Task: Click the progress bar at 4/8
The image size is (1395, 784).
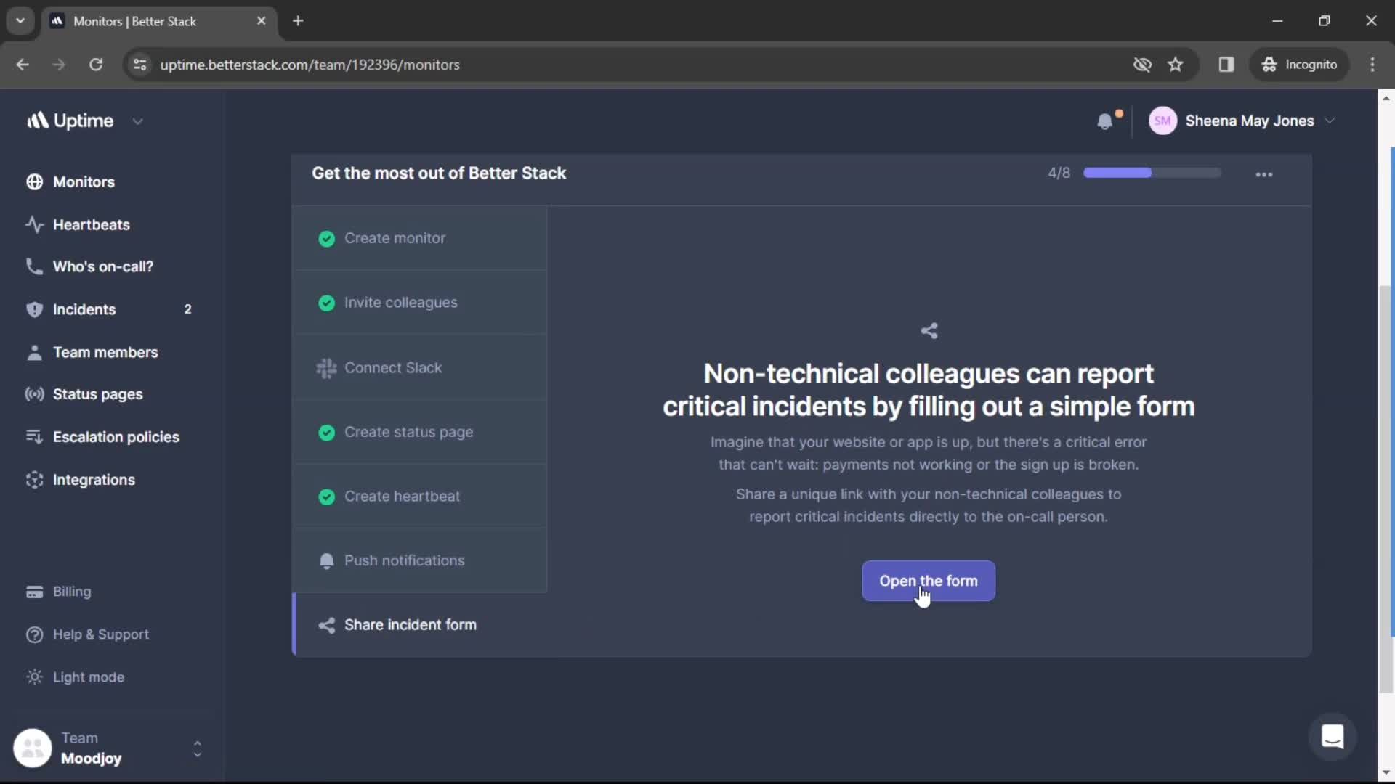Action: pos(1149,172)
